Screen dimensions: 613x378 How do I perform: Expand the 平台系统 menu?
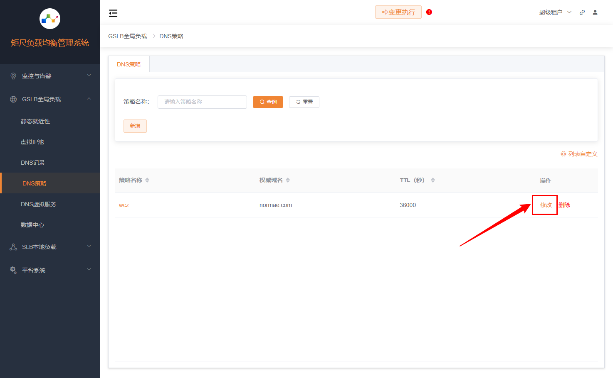pos(50,270)
